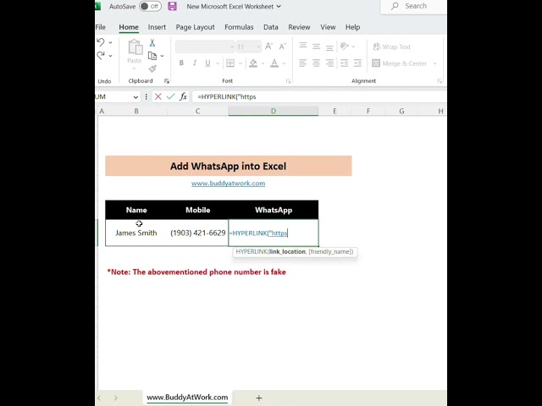Open the www.buddyatwork.com hyperlink

(x=228, y=184)
